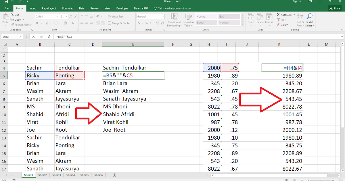This screenshot has width=345, height=181.
Task: Open Sort & Filter dropdown
Action: coord(300,20)
